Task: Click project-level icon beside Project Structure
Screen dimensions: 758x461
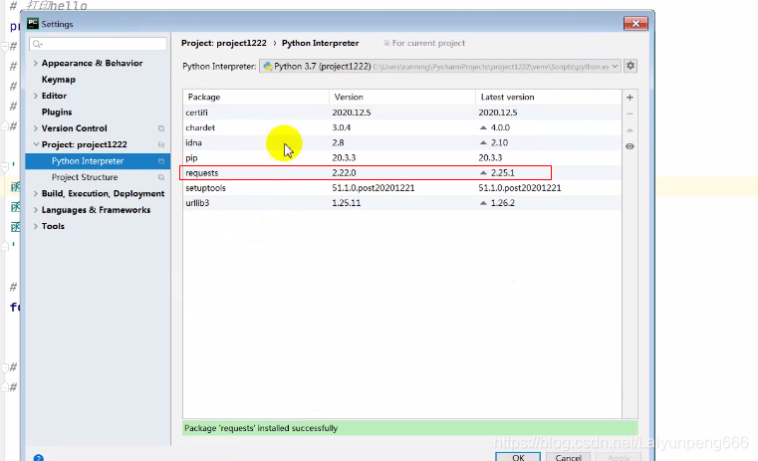Action: coord(161,177)
